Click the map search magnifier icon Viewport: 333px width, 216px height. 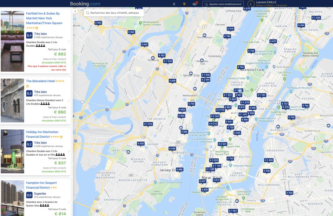87,13
